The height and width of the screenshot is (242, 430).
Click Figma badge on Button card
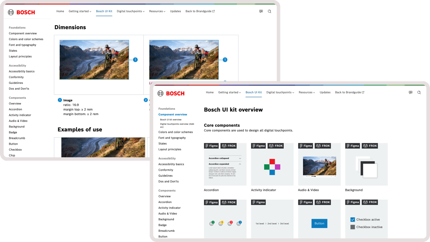tap(306, 202)
